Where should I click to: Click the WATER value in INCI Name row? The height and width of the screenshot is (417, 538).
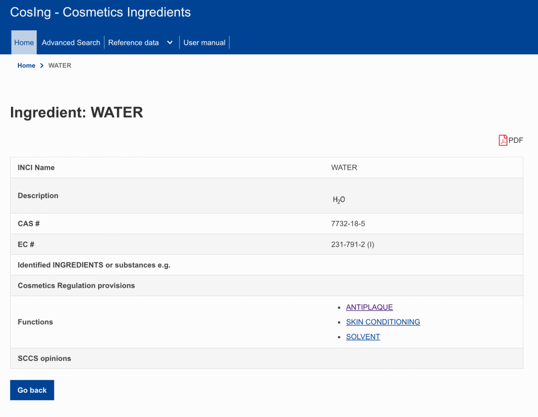point(344,168)
